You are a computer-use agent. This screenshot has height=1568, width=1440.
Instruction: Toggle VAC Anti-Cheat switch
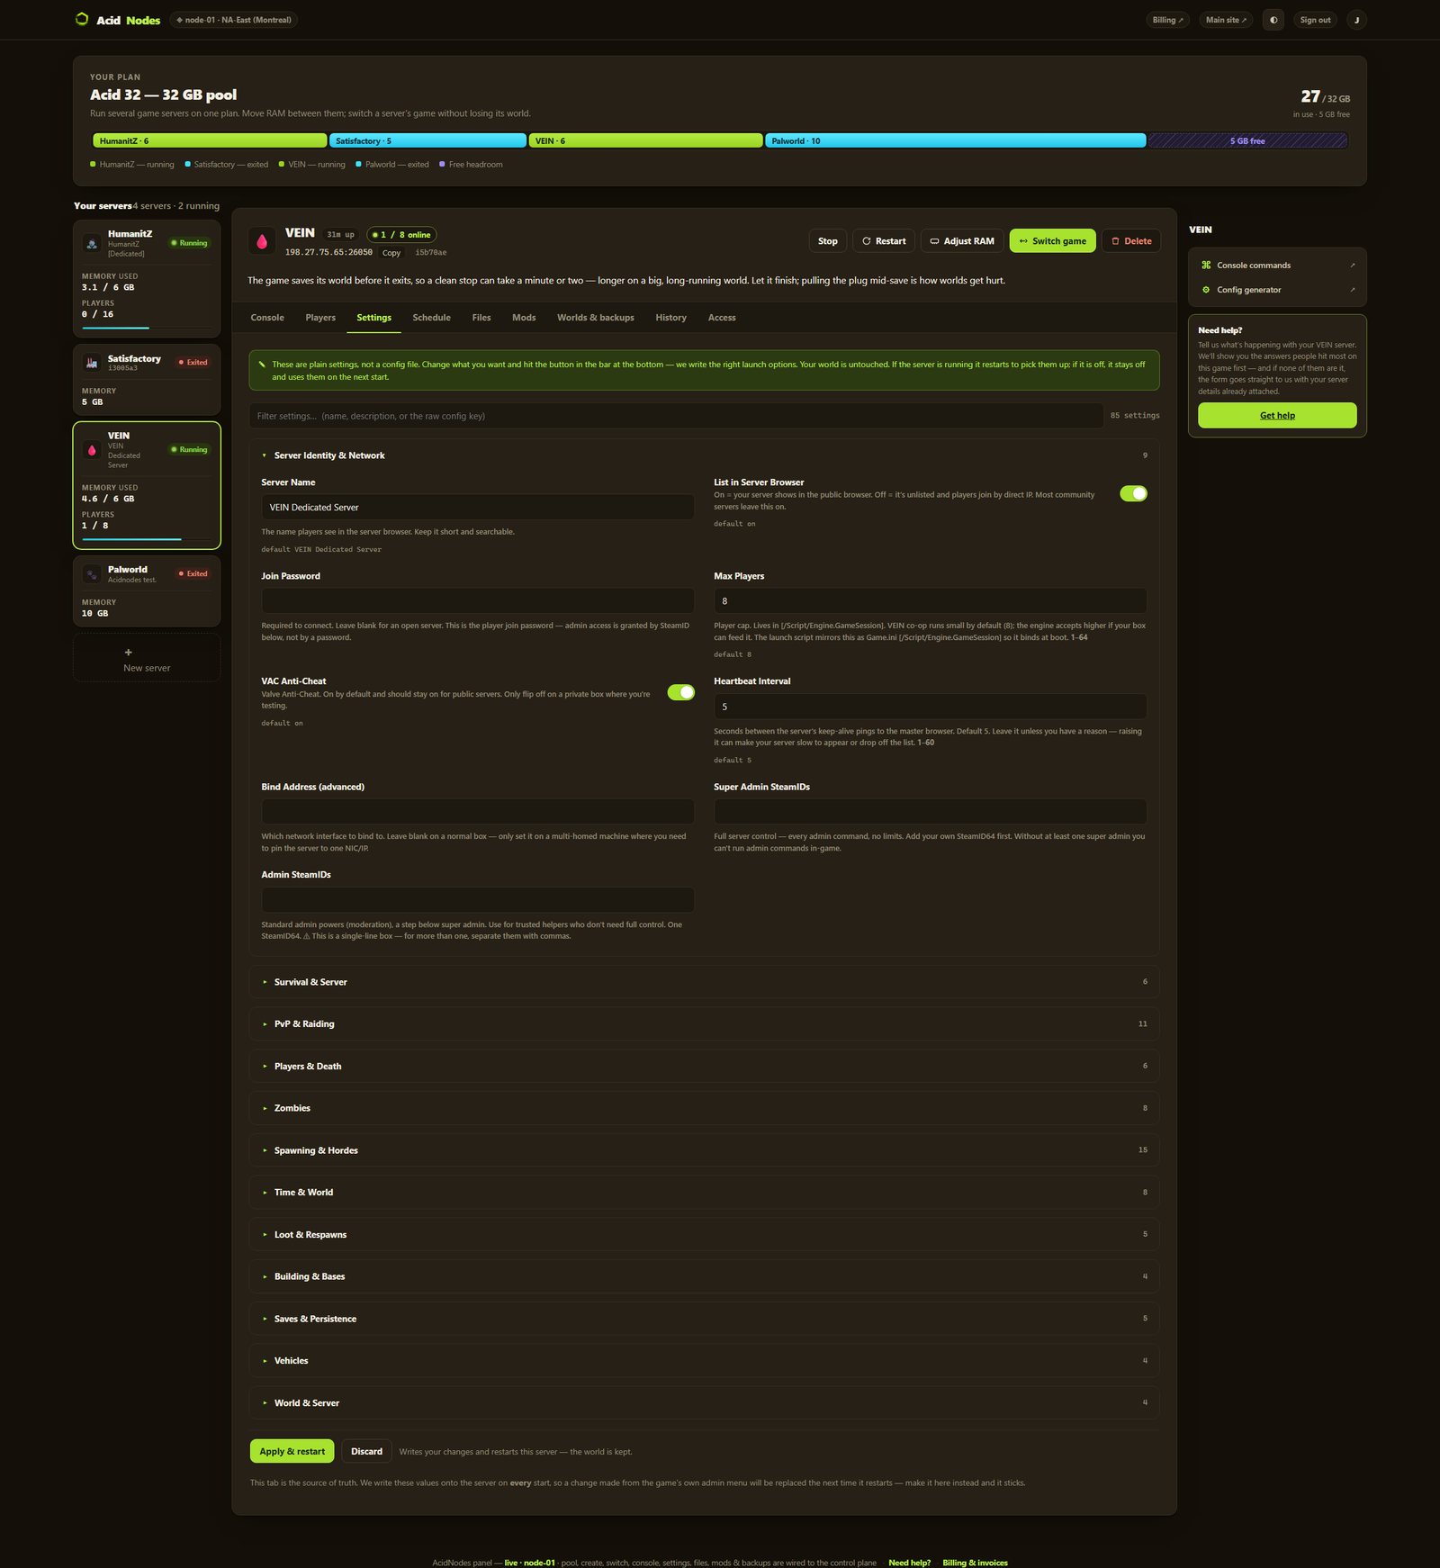[x=680, y=692]
